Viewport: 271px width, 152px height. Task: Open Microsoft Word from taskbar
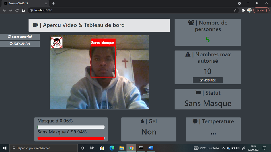151,148
